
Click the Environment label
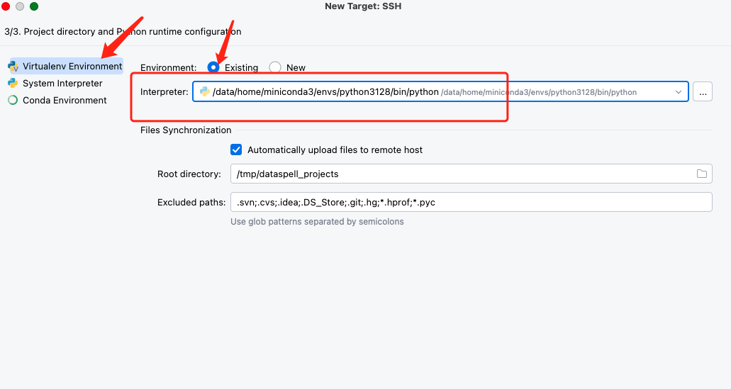click(168, 67)
